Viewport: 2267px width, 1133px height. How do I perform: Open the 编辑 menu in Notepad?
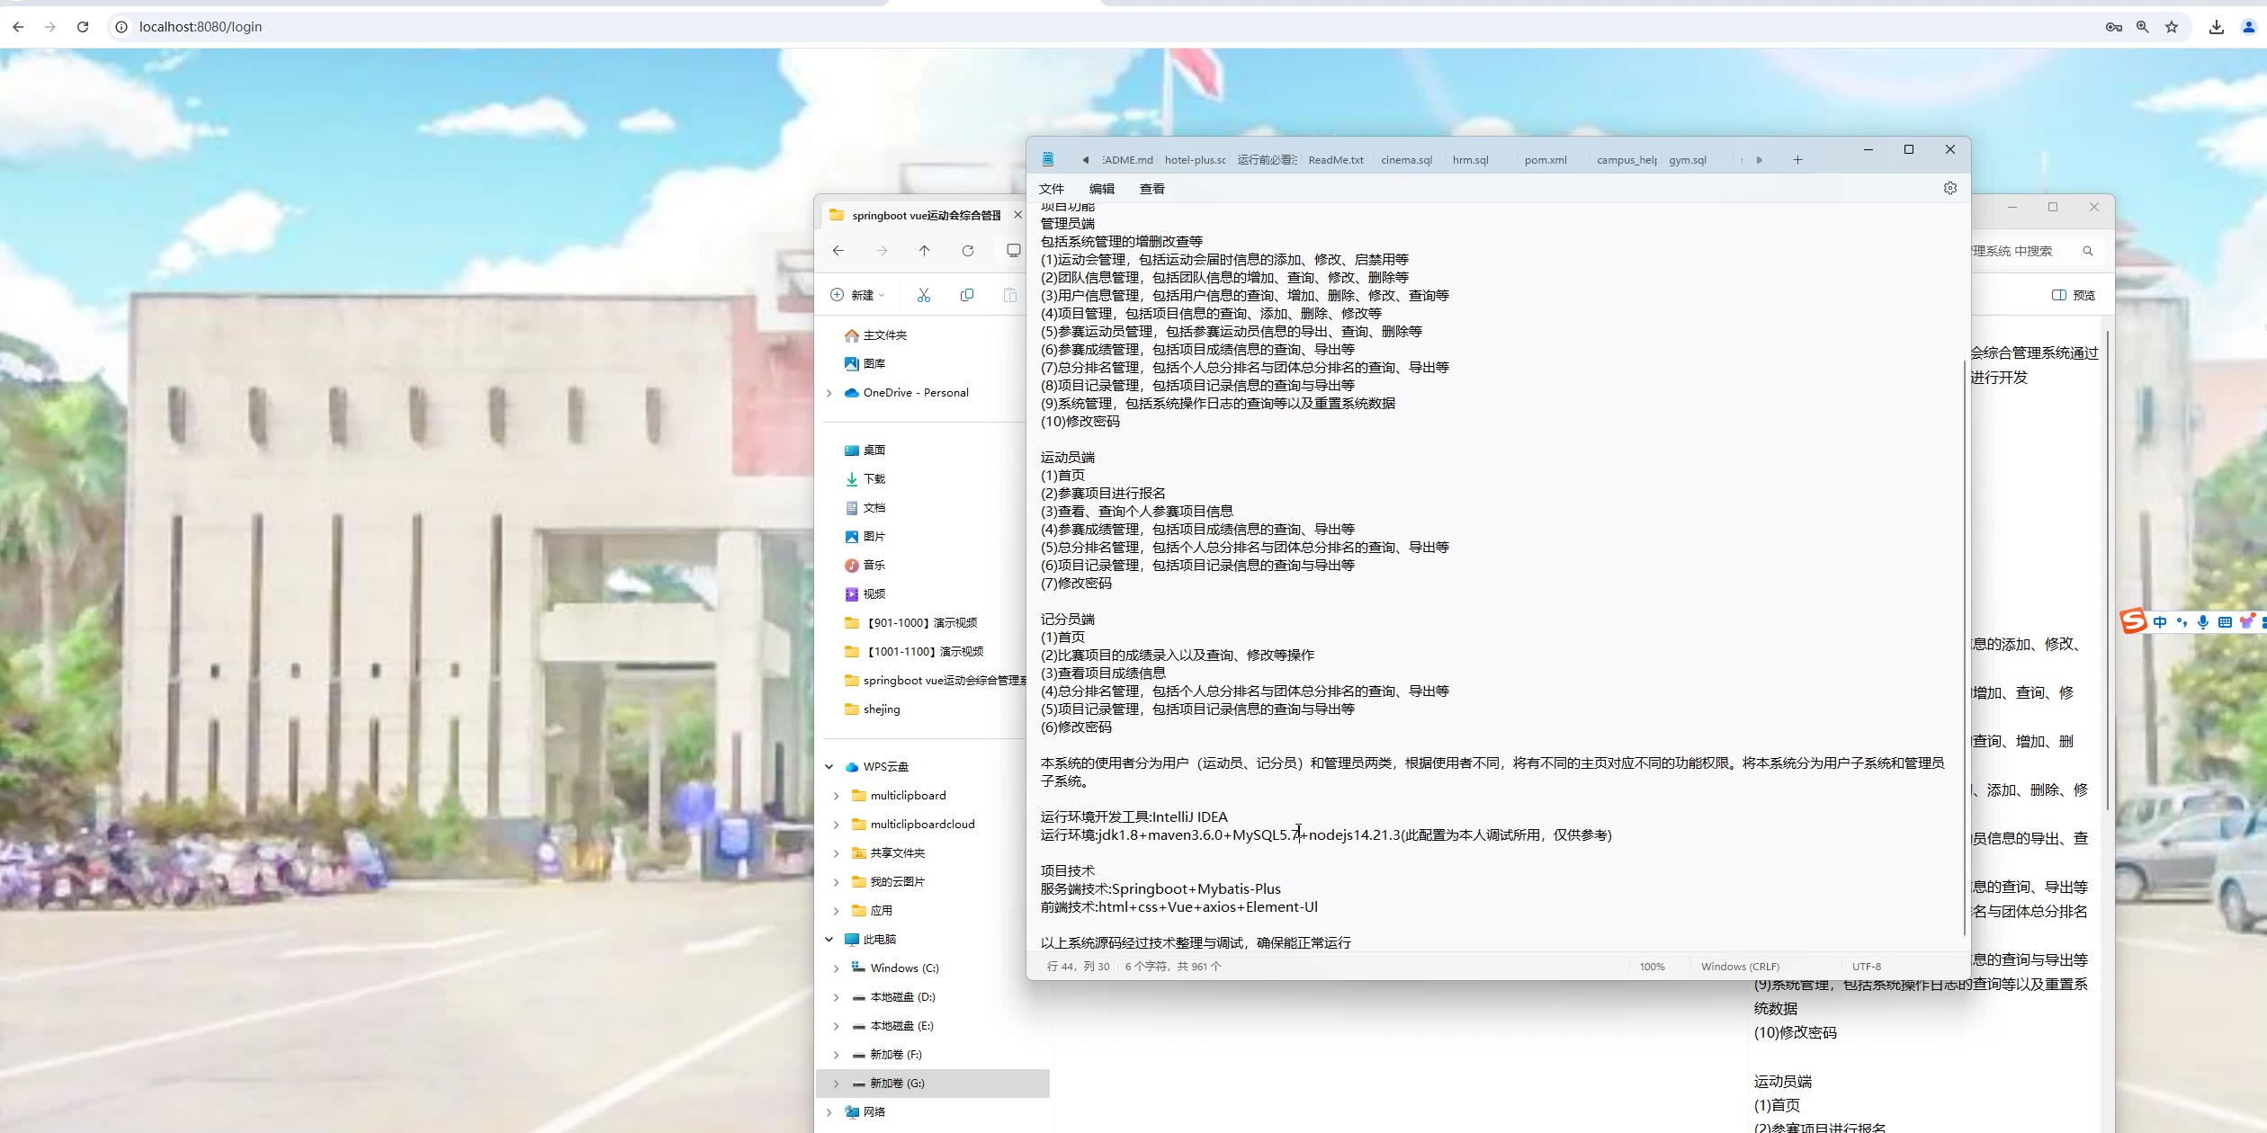coord(1101,189)
